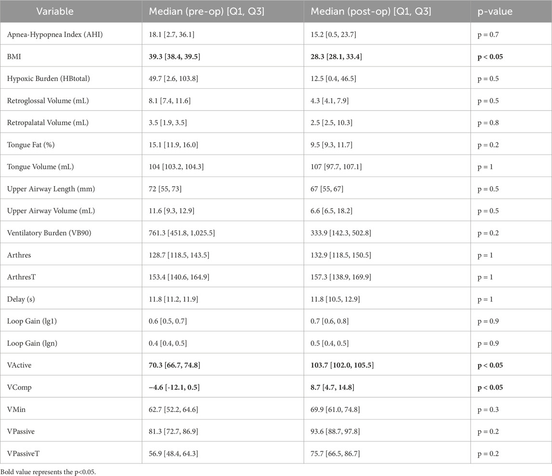
Task: Select the Retroglossal Volume (mL) label
Action: tap(43, 101)
